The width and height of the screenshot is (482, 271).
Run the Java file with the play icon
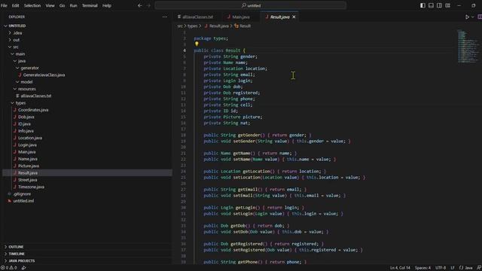(x=467, y=17)
